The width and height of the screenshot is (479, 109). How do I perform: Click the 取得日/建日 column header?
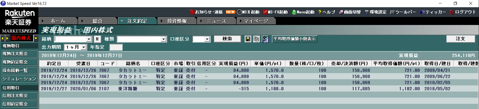[x=438, y=64]
